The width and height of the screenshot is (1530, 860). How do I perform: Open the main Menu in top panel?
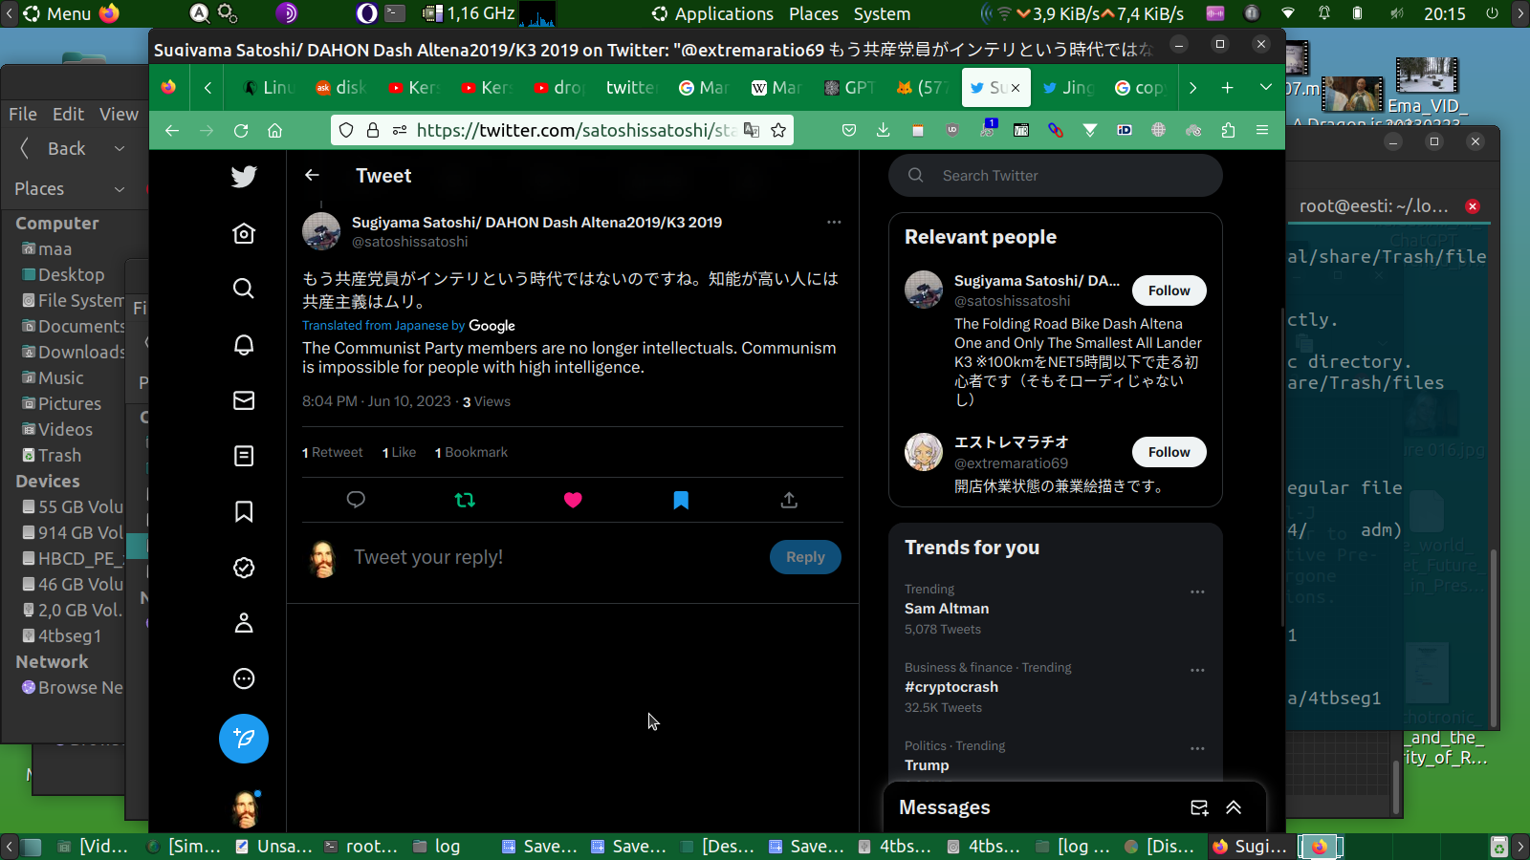tap(57, 13)
